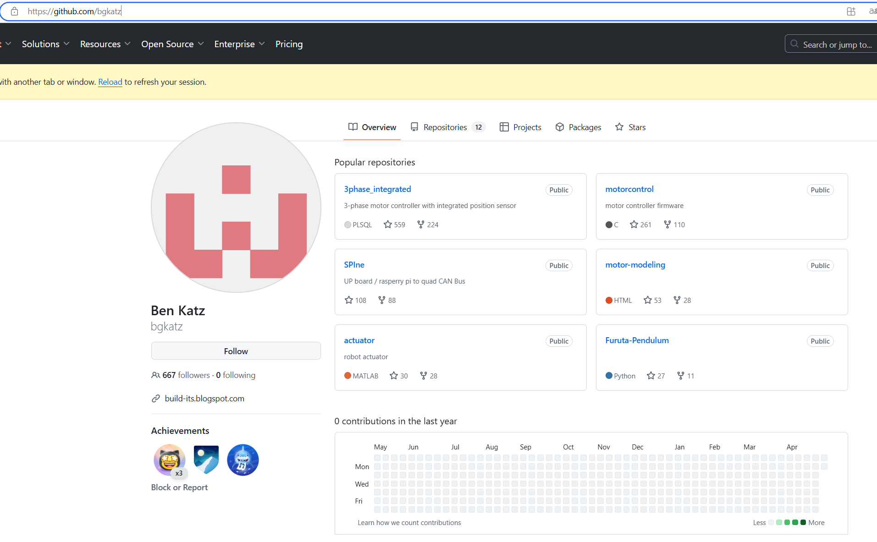Switch to the Stars tab
Screen dimensions: 877x542
click(x=630, y=127)
